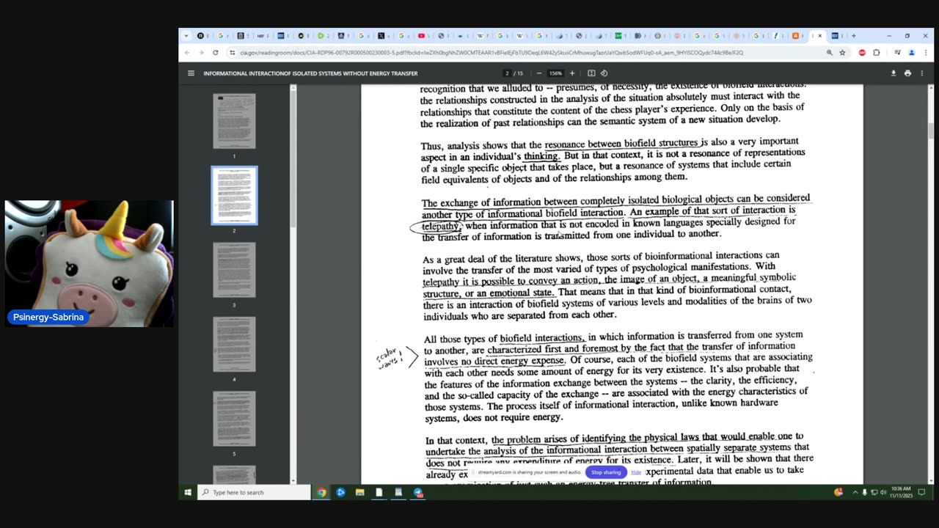
Task: Show hidden system tray icons chevron
Action: pos(855,492)
